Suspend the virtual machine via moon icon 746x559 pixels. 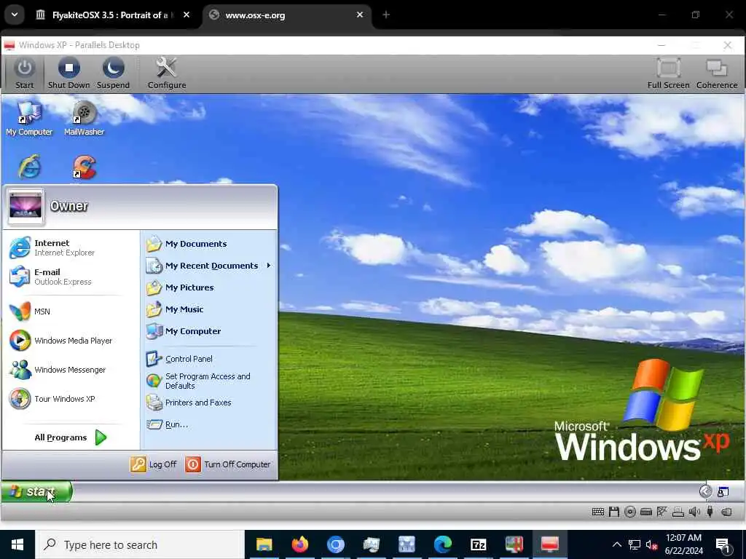(x=113, y=68)
